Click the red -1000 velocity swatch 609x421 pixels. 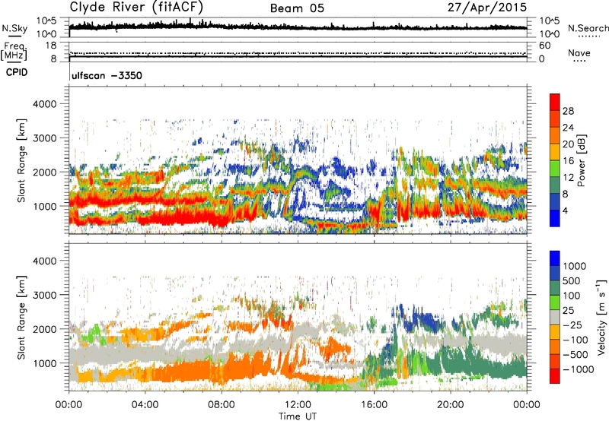(x=555, y=376)
